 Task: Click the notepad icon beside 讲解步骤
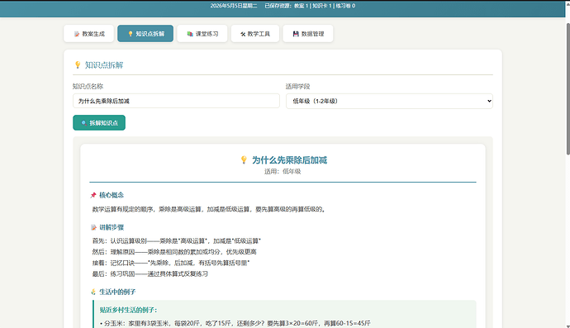[x=93, y=228]
